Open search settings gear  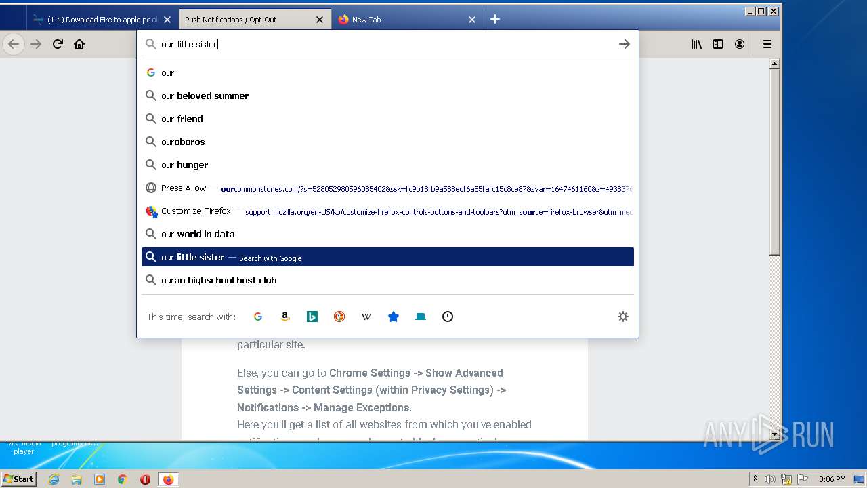click(623, 317)
